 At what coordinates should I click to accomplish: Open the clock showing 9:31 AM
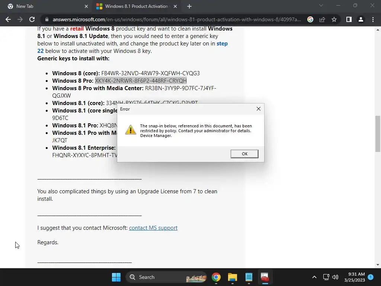pos(355,277)
